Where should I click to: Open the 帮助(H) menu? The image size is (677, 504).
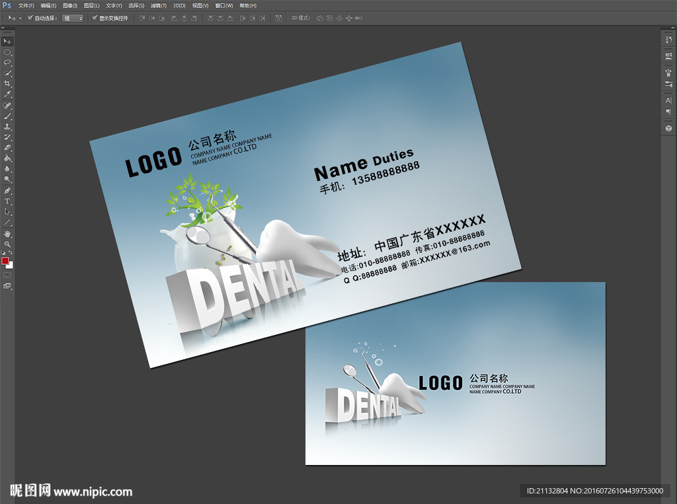248,5
